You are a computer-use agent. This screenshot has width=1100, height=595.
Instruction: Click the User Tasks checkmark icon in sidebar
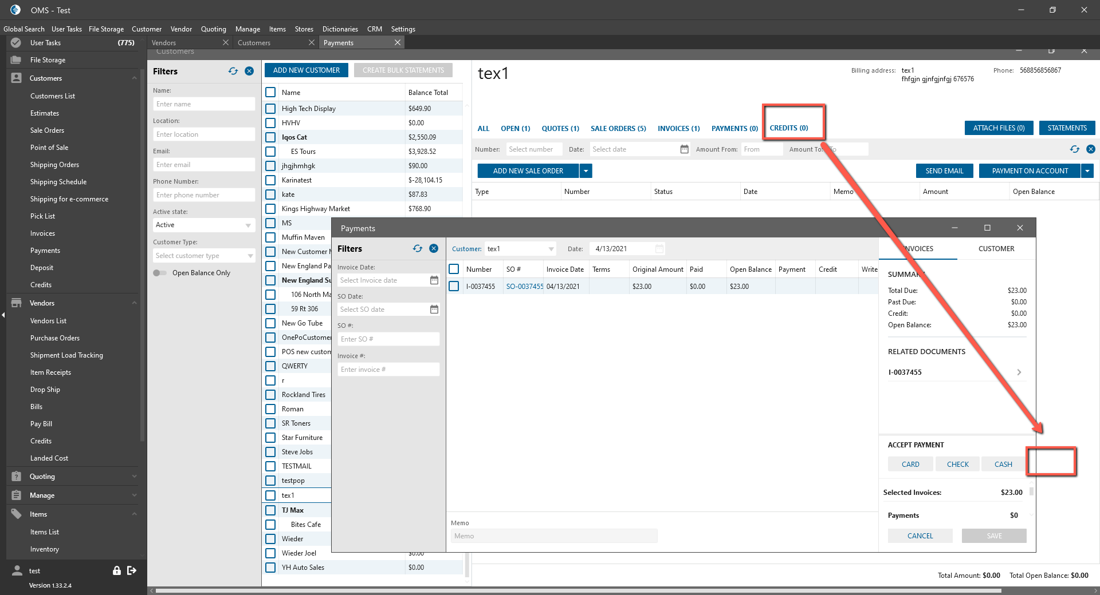click(x=16, y=43)
